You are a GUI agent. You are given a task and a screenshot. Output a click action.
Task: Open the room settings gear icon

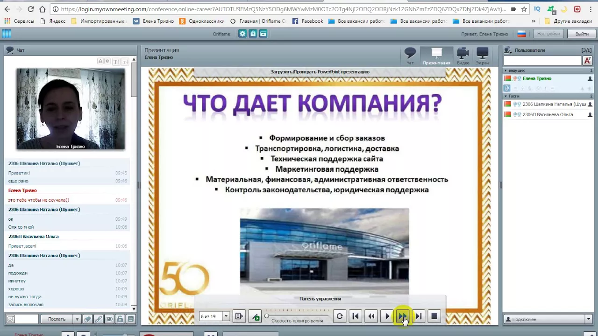click(242, 34)
